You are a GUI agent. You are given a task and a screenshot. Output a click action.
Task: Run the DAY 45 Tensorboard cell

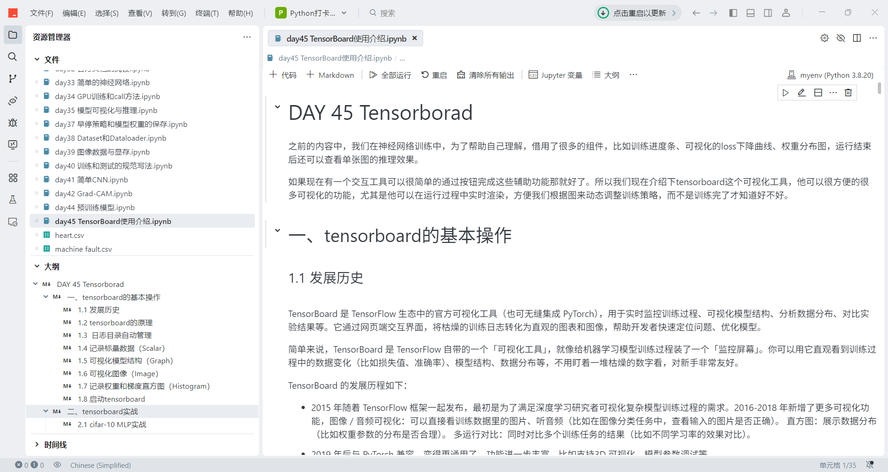pyautogui.click(x=785, y=93)
